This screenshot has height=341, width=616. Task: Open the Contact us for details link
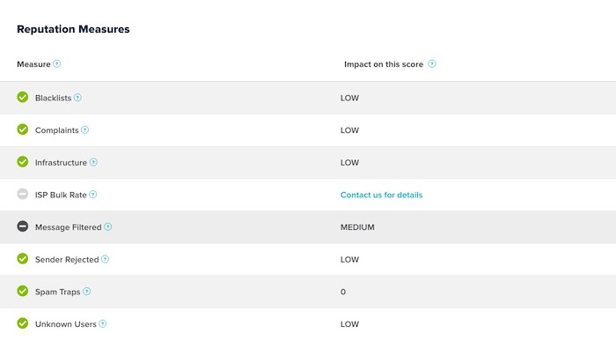[381, 195]
